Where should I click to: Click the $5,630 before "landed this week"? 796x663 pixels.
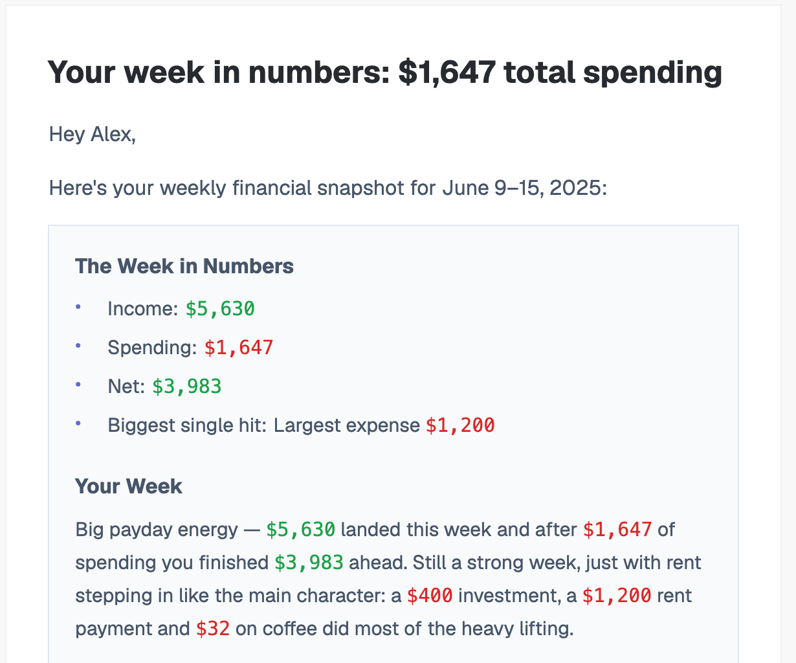[301, 530]
